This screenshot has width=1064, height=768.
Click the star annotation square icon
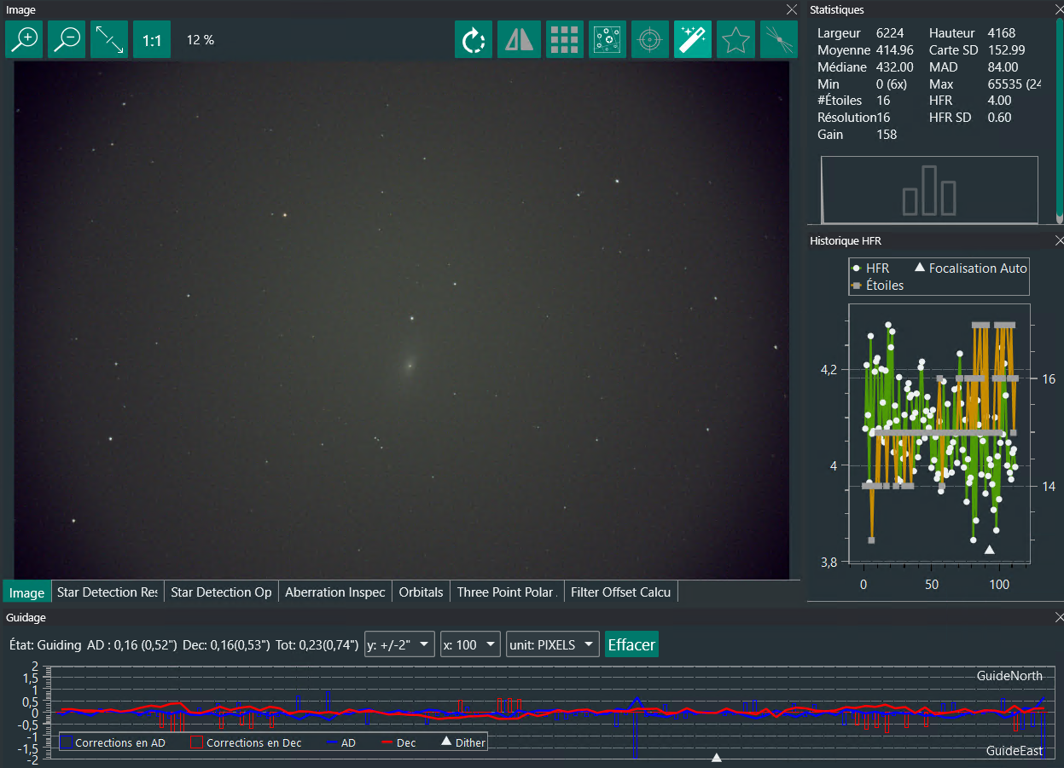pyautogui.click(x=608, y=40)
